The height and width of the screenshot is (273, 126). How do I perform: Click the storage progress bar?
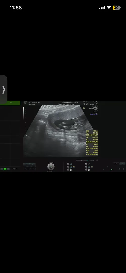coord(82,160)
